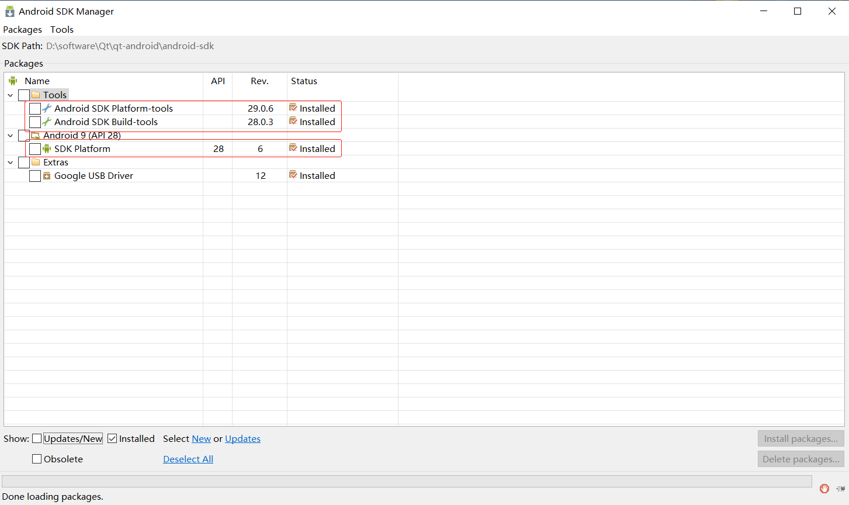Click the Delete packages... button

pos(801,459)
